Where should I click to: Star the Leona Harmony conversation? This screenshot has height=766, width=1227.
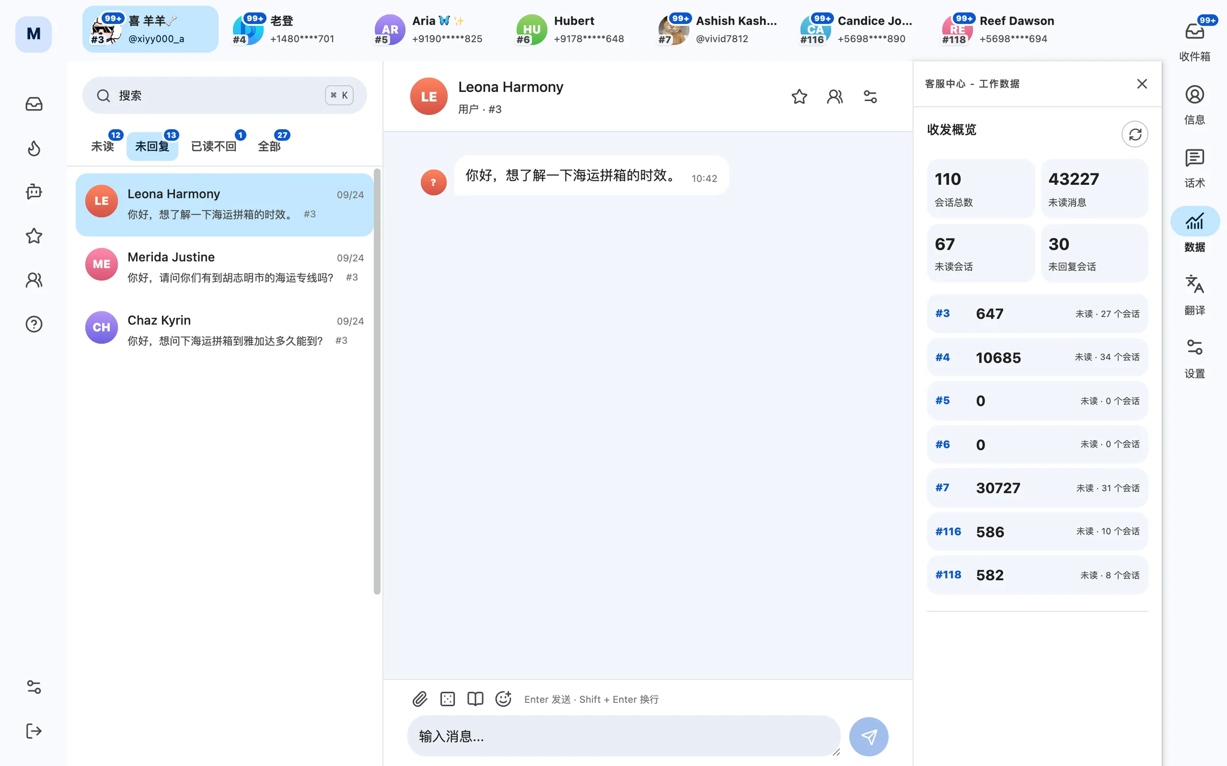(799, 97)
